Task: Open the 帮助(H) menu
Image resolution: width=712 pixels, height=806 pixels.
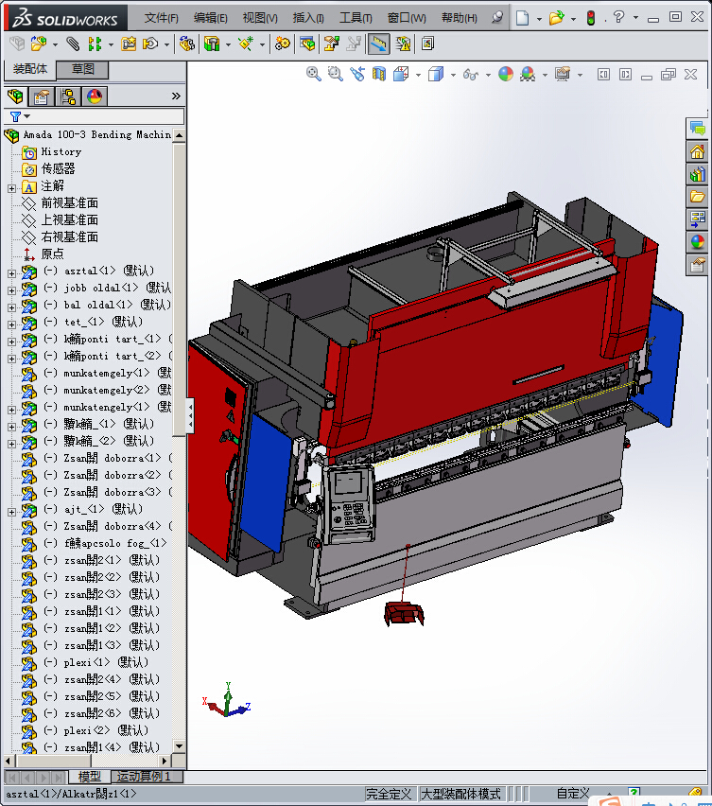Action: (460, 18)
